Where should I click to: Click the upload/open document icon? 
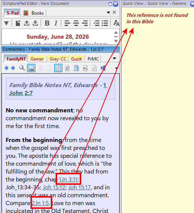(x=27, y=23)
